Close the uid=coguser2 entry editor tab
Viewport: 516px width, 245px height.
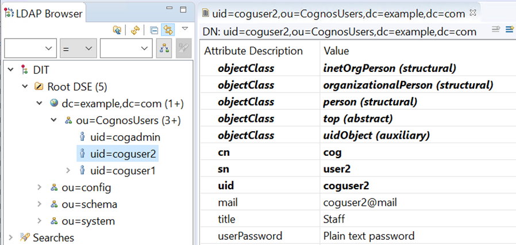[x=472, y=13]
